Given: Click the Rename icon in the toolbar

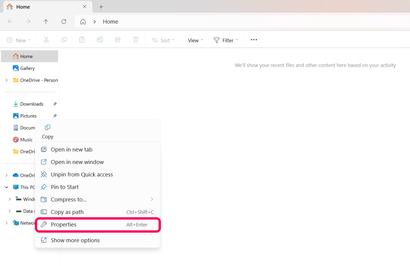Looking at the screenshot, I should pyautogui.click(x=100, y=40).
